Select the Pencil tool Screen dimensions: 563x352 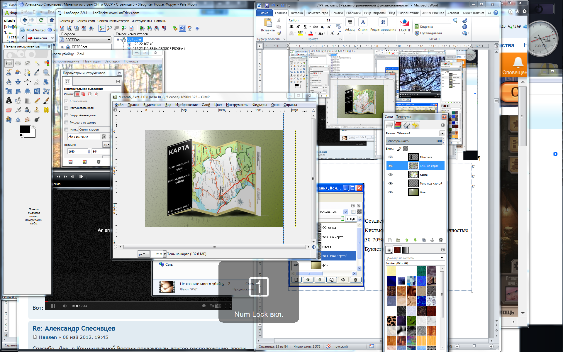point(37,101)
